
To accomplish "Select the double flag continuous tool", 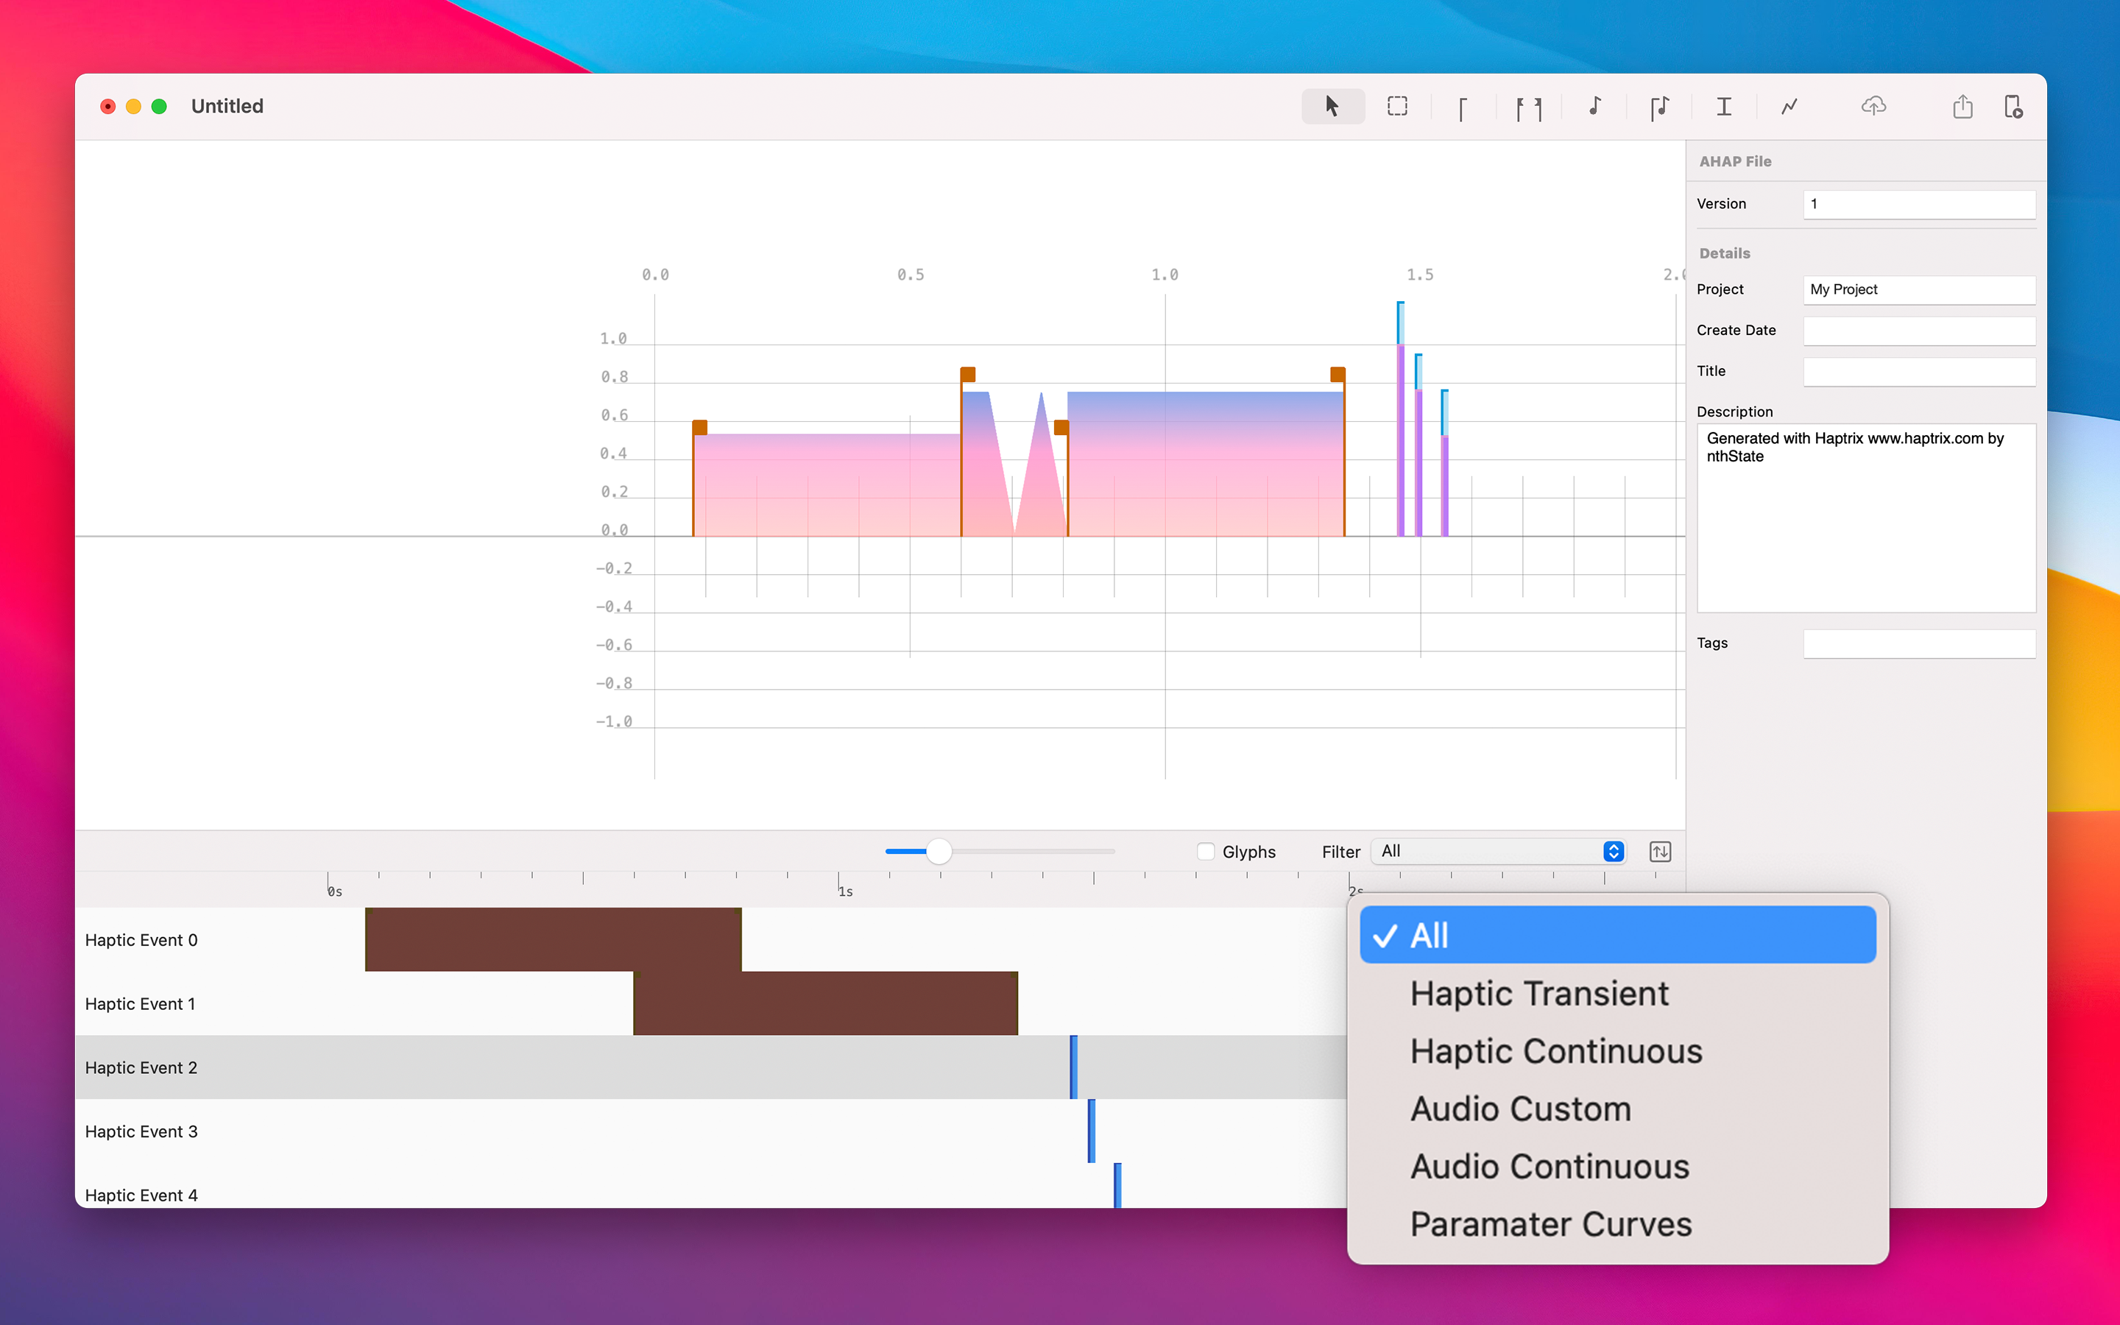I will coord(1529,107).
